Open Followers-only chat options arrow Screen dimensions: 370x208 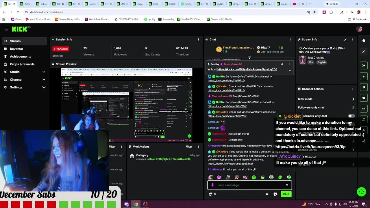[353, 107]
